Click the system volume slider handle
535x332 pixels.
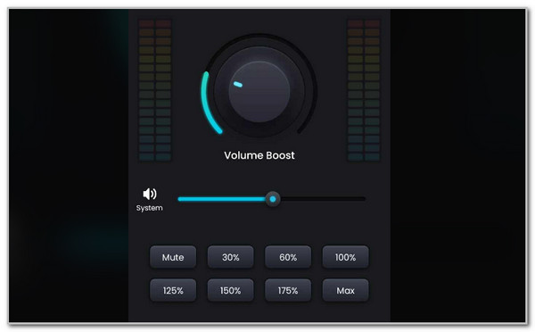(x=273, y=199)
